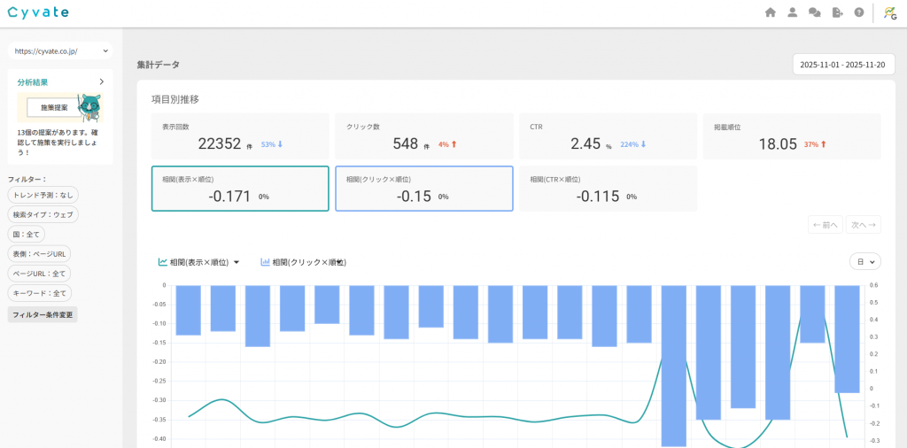The width and height of the screenshot is (907, 448).
Task: Click the Google Search Console icon
Action: 889,12
